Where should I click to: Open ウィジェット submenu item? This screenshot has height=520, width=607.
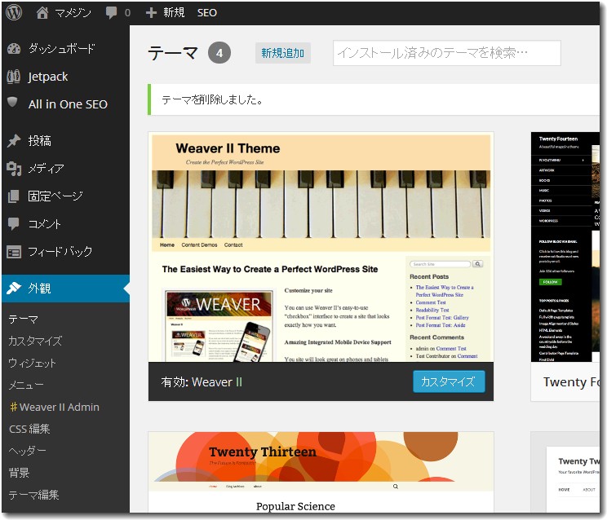tap(33, 363)
